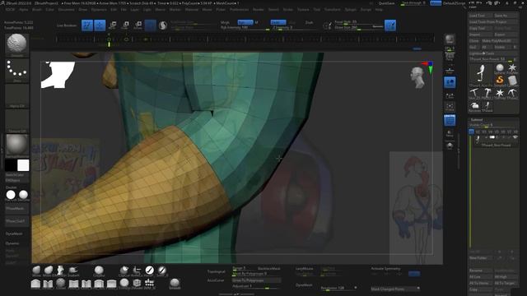Viewport: 527px width, 296px height.
Task: Click the QuickSave button
Action: (x=386, y=3)
